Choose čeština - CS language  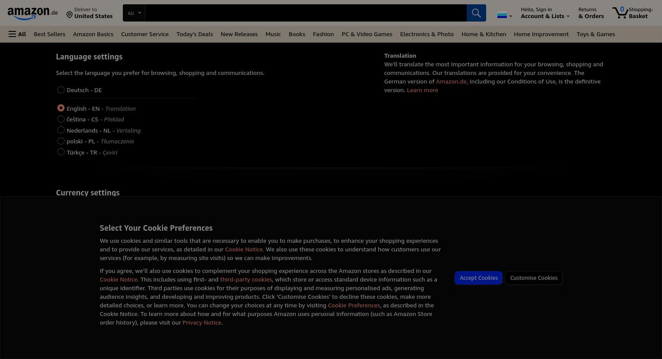click(x=61, y=119)
